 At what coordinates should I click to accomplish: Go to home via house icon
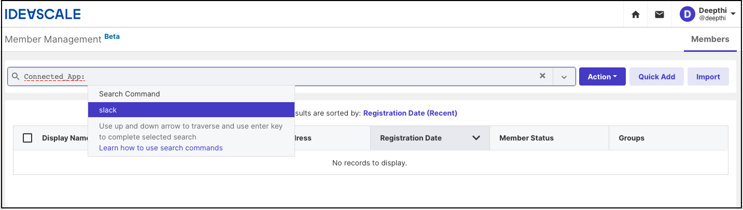(635, 15)
